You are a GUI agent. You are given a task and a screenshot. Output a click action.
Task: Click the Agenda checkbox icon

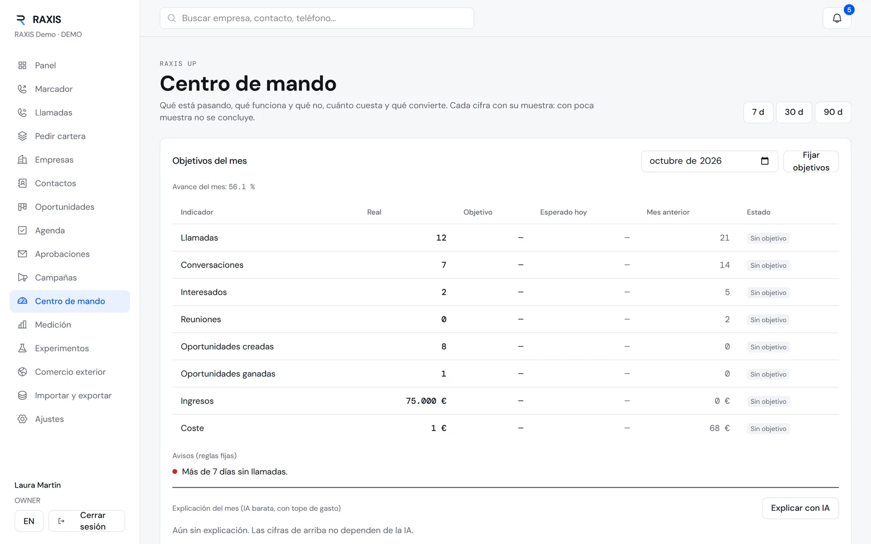pyautogui.click(x=22, y=230)
